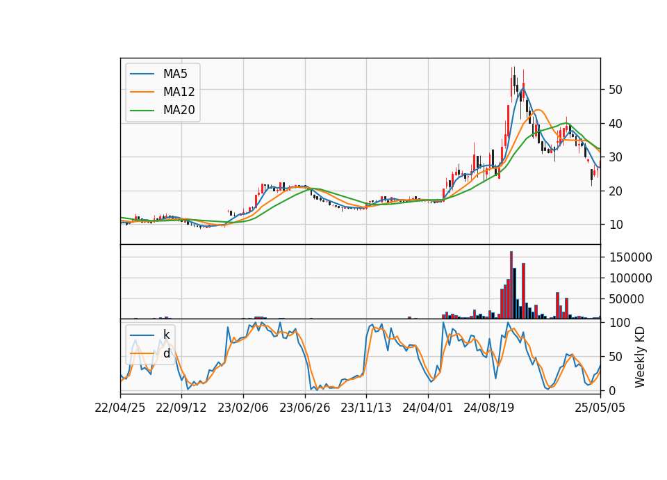The height and width of the screenshot is (480, 667).
Task: Click the 23/06/26 date axis label
Action: click(304, 408)
